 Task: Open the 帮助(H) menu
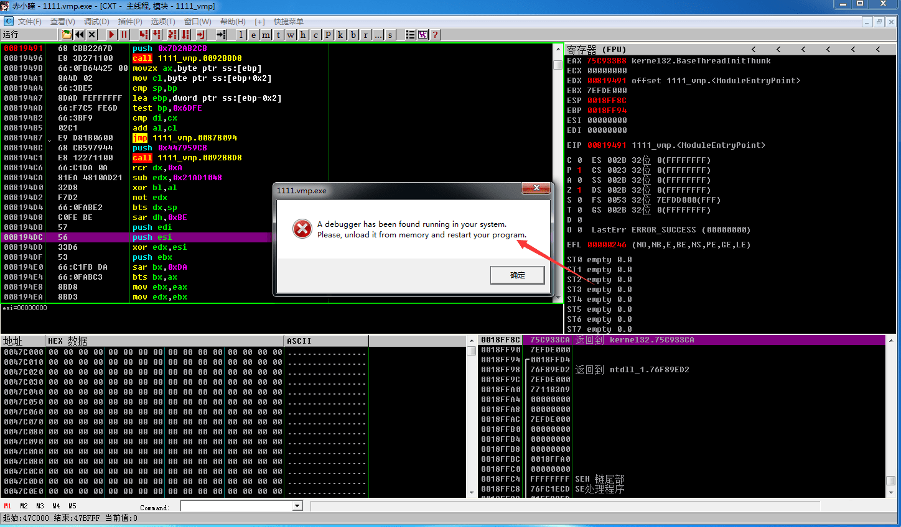click(233, 22)
